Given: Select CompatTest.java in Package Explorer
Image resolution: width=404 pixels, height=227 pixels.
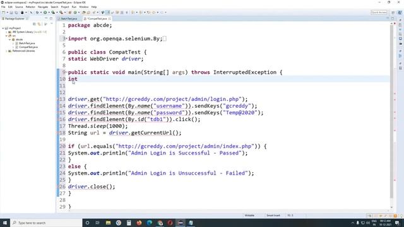Looking at the screenshot, I should 28,47.
